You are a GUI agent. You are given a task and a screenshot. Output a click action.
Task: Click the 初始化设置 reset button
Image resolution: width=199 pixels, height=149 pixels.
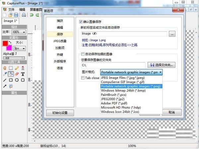click(60, 112)
